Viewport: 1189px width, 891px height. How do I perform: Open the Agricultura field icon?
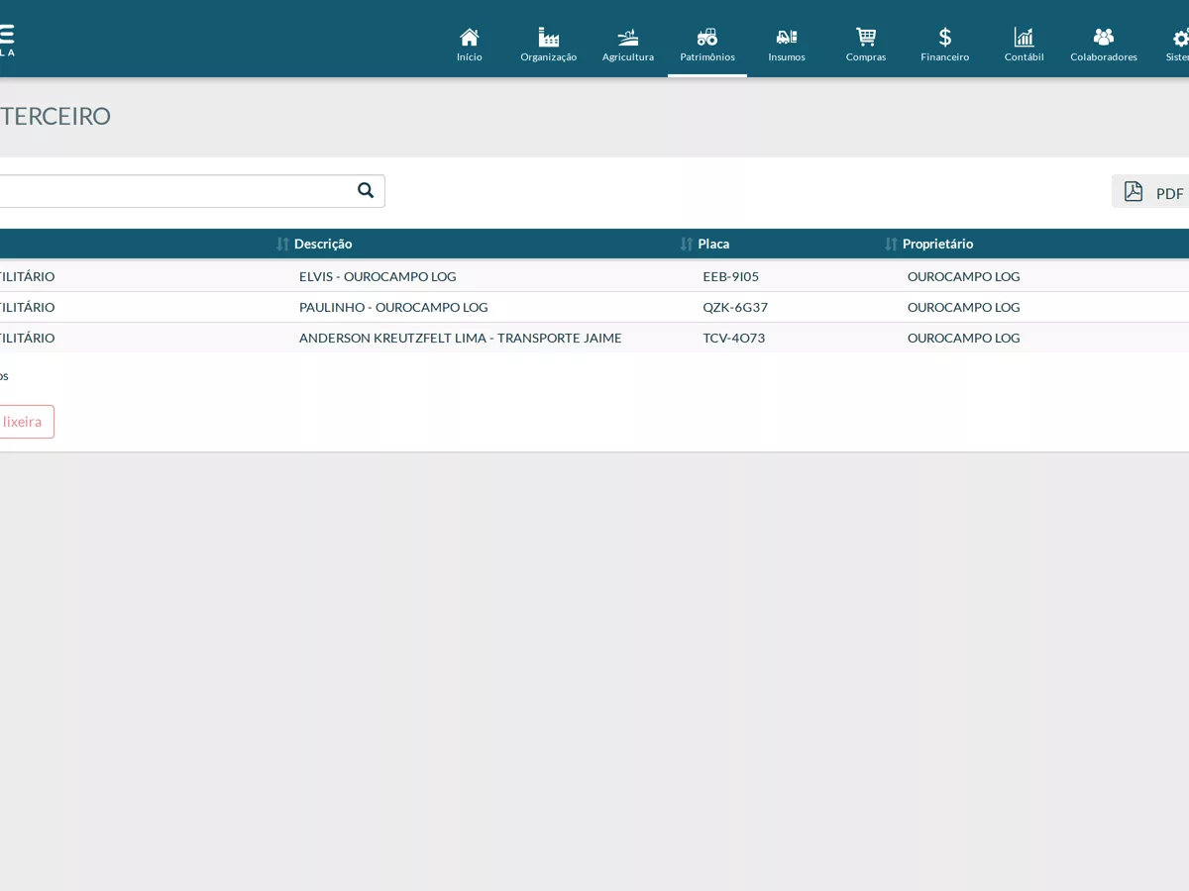628,38
